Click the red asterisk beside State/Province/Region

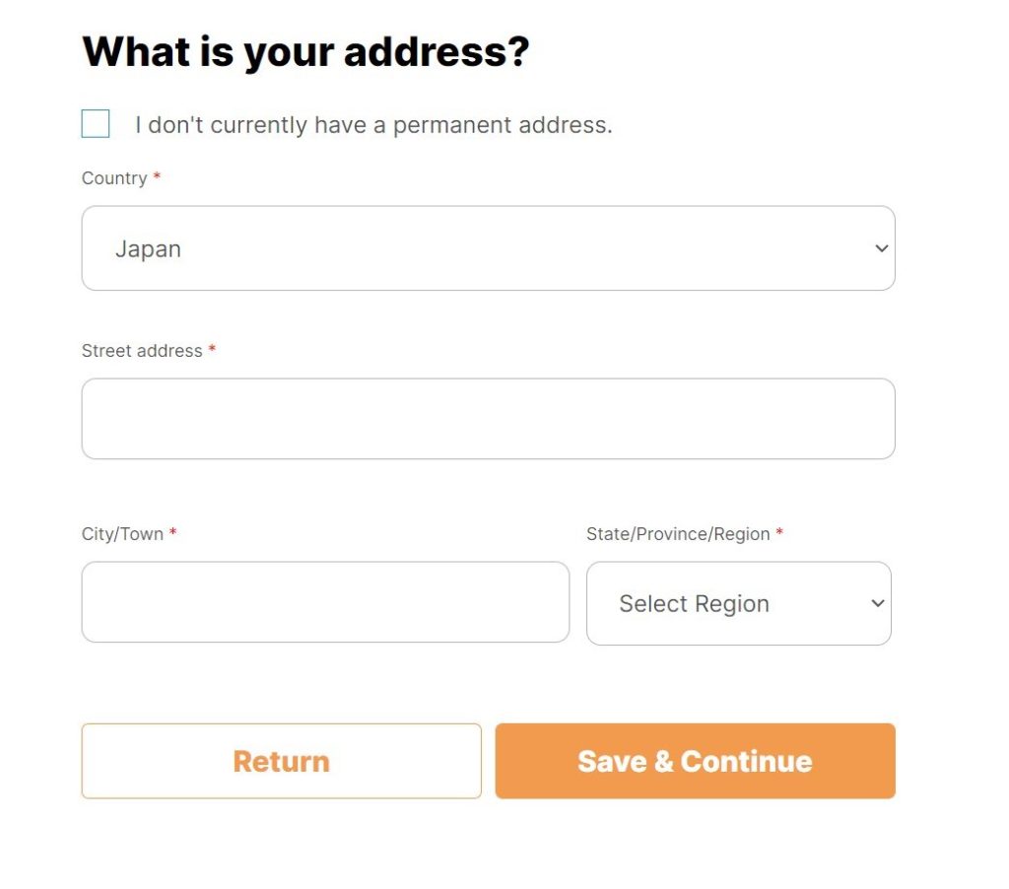(x=779, y=533)
